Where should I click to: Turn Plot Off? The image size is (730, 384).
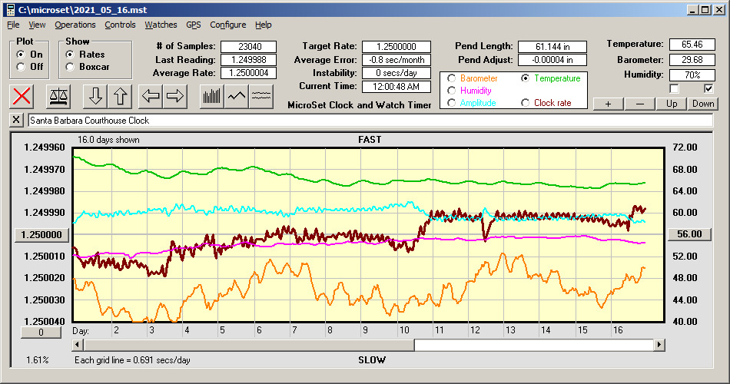[21, 67]
